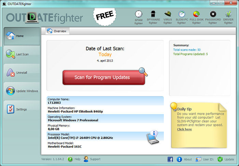The width and height of the screenshot is (239, 166).
Task: Open the Support link text
Action: click(x=95, y=159)
